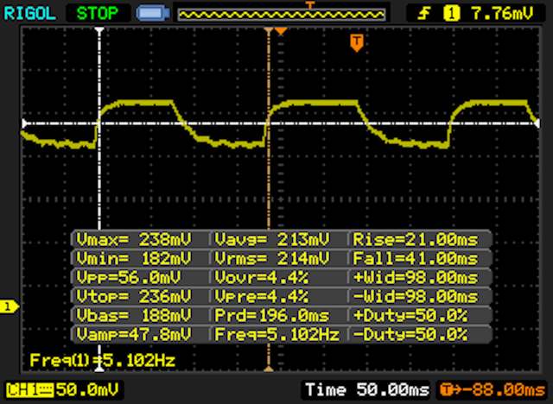Click the Vbas= 188mV measurement

pyautogui.click(x=134, y=315)
